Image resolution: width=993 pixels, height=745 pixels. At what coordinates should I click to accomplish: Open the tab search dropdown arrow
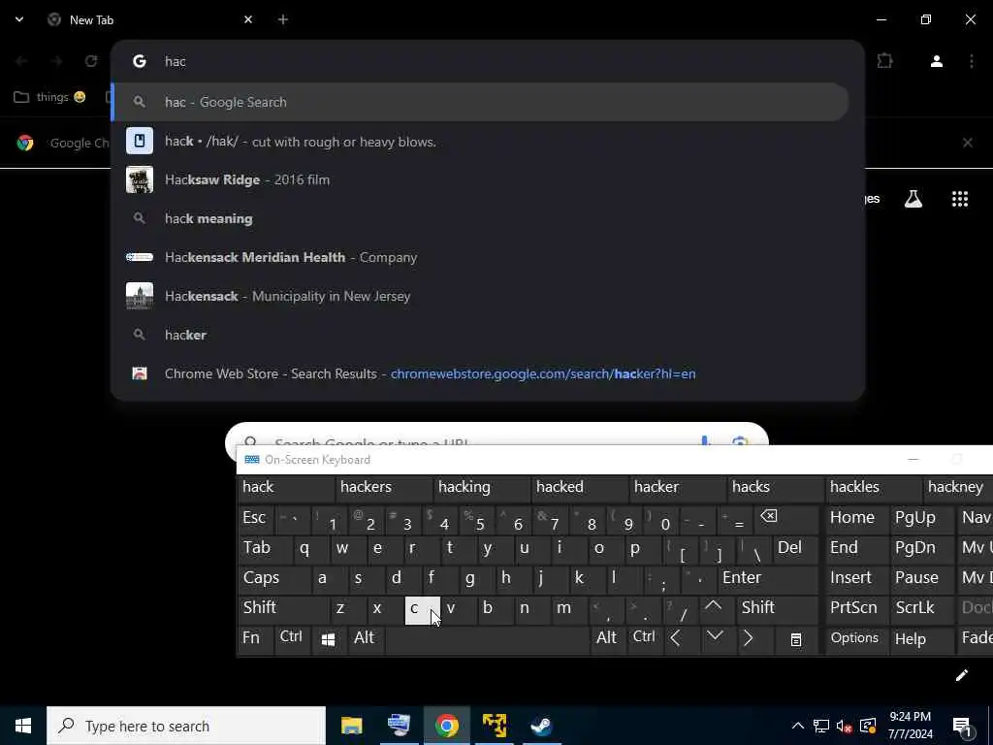click(19, 19)
